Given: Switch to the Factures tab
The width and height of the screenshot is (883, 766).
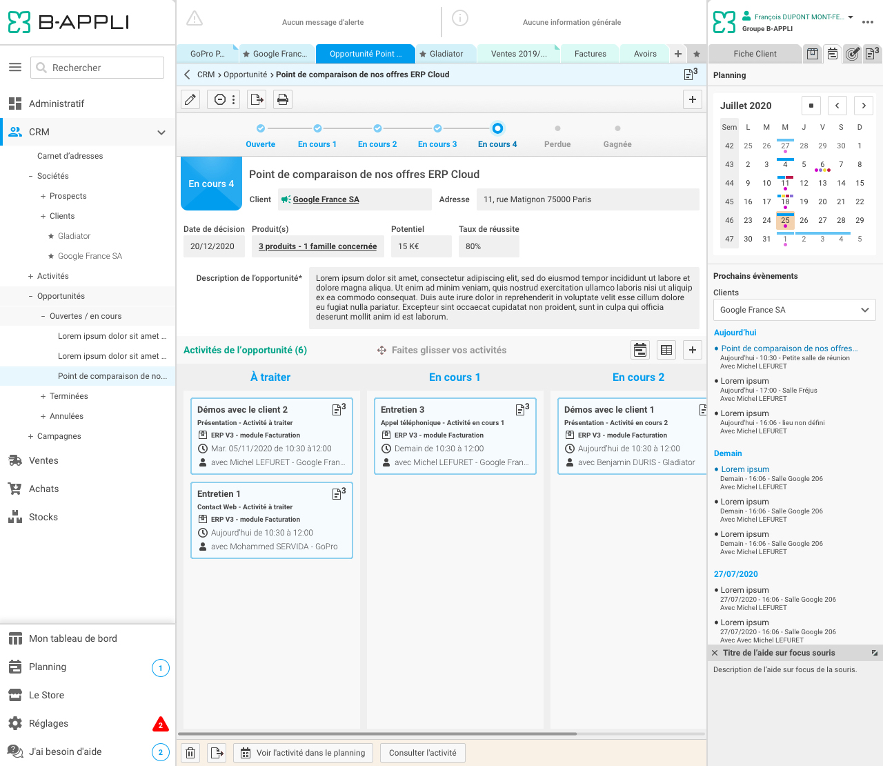Looking at the screenshot, I should point(590,54).
